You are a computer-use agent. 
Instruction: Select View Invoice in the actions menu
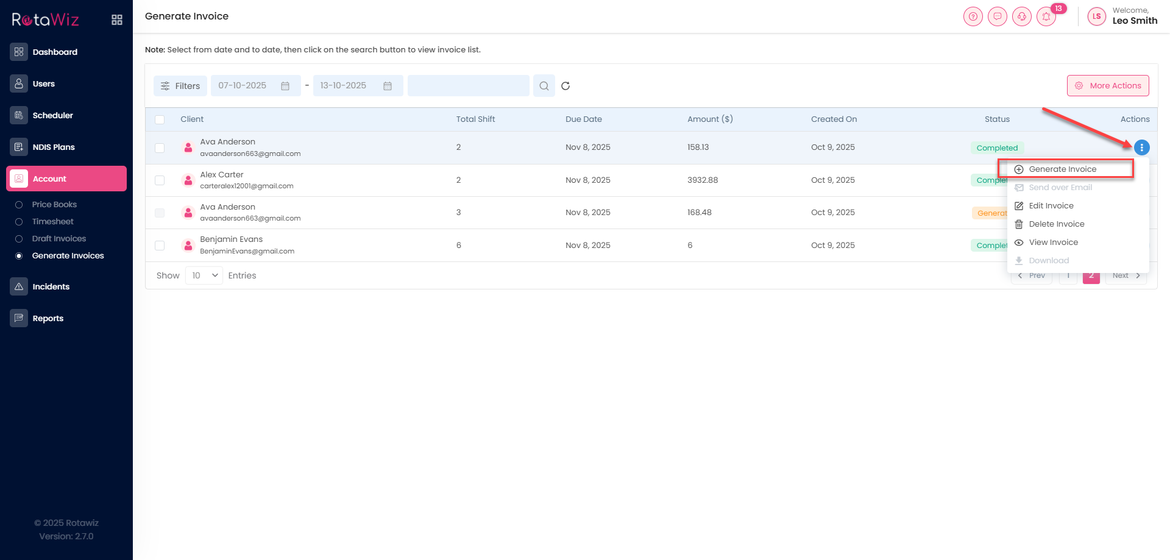(1053, 243)
